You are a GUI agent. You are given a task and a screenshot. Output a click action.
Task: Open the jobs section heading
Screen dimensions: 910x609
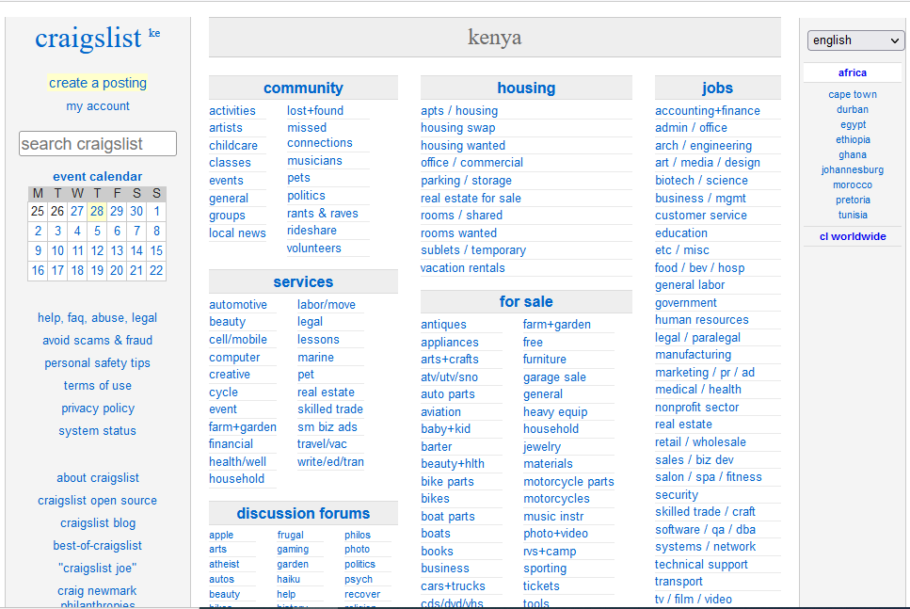[x=717, y=88]
